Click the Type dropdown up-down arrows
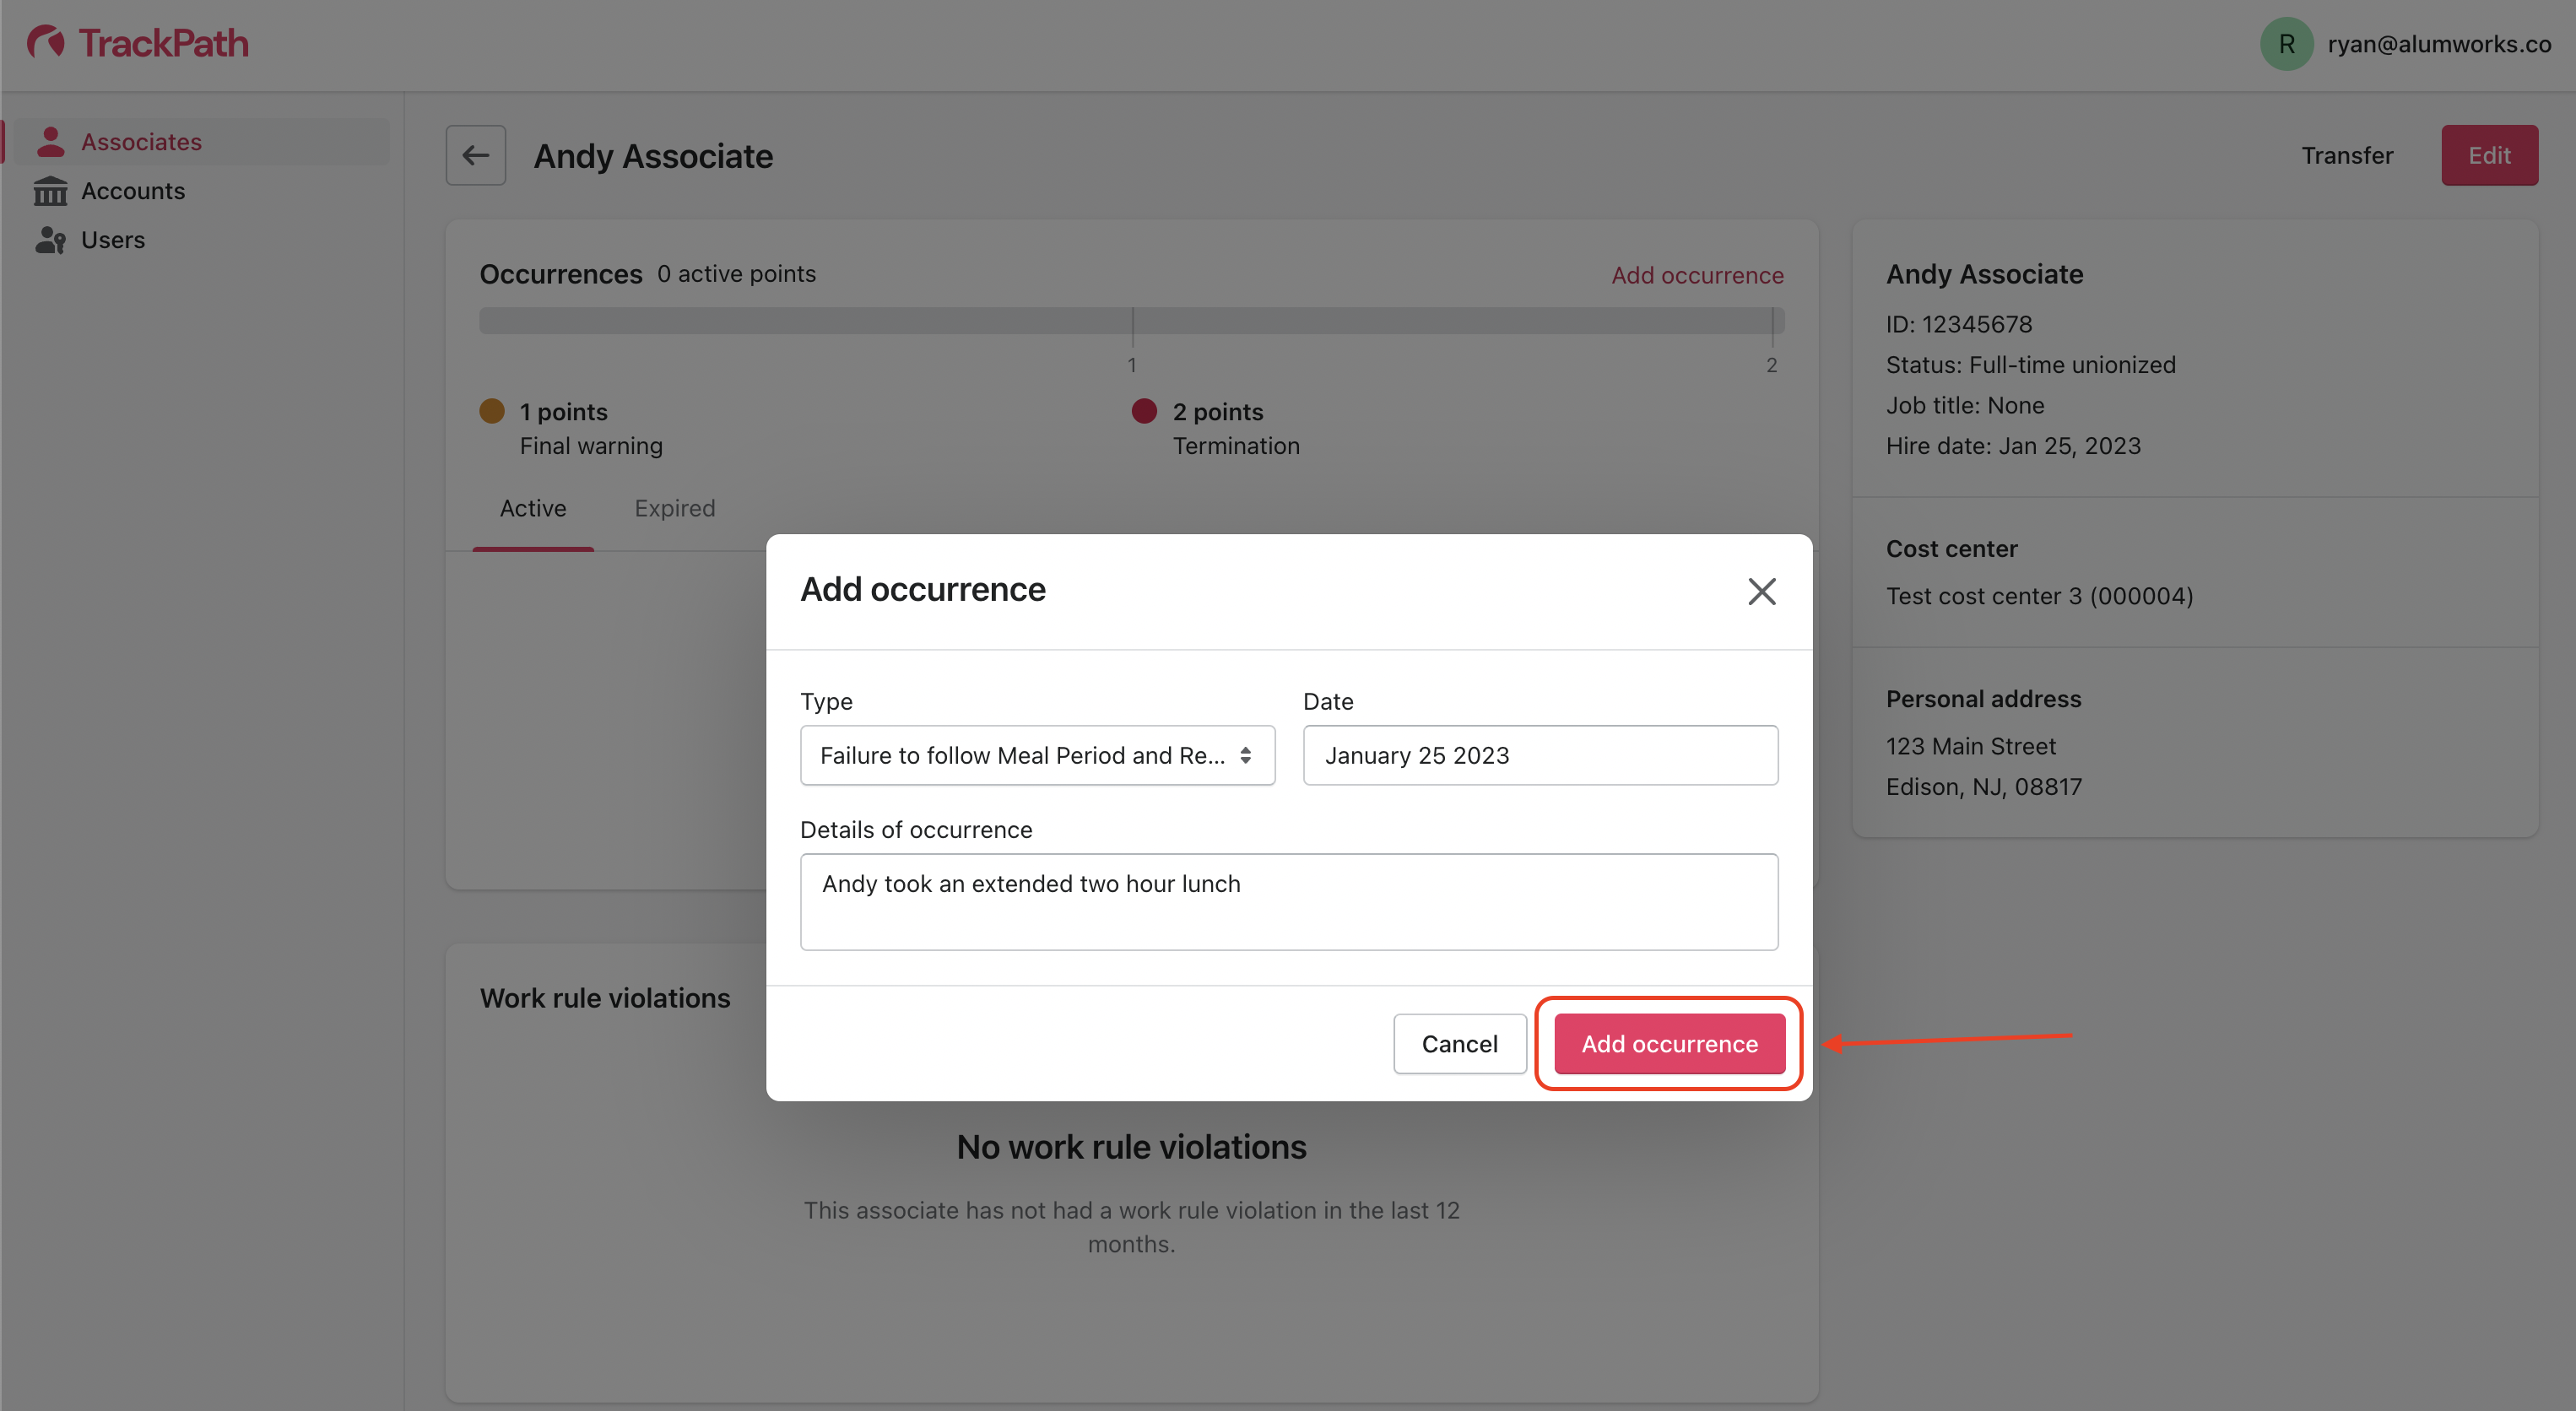The image size is (2576, 1411). [1245, 755]
